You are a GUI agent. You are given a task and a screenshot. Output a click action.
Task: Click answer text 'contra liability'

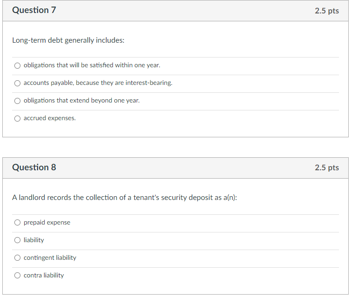(x=44, y=276)
